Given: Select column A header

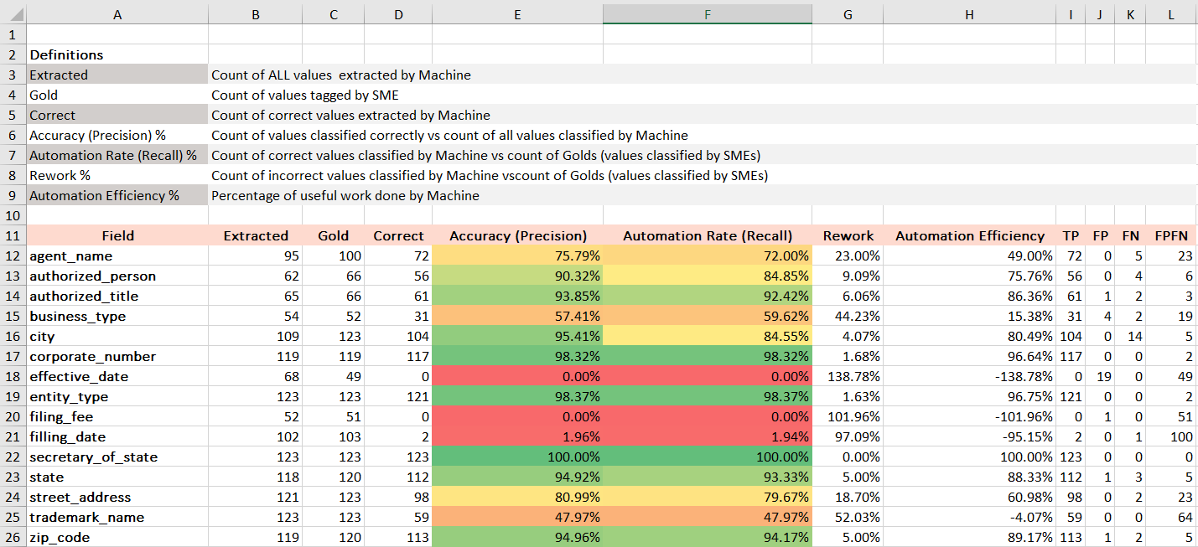Looking at the screenshot, I should tap(117, 14).
